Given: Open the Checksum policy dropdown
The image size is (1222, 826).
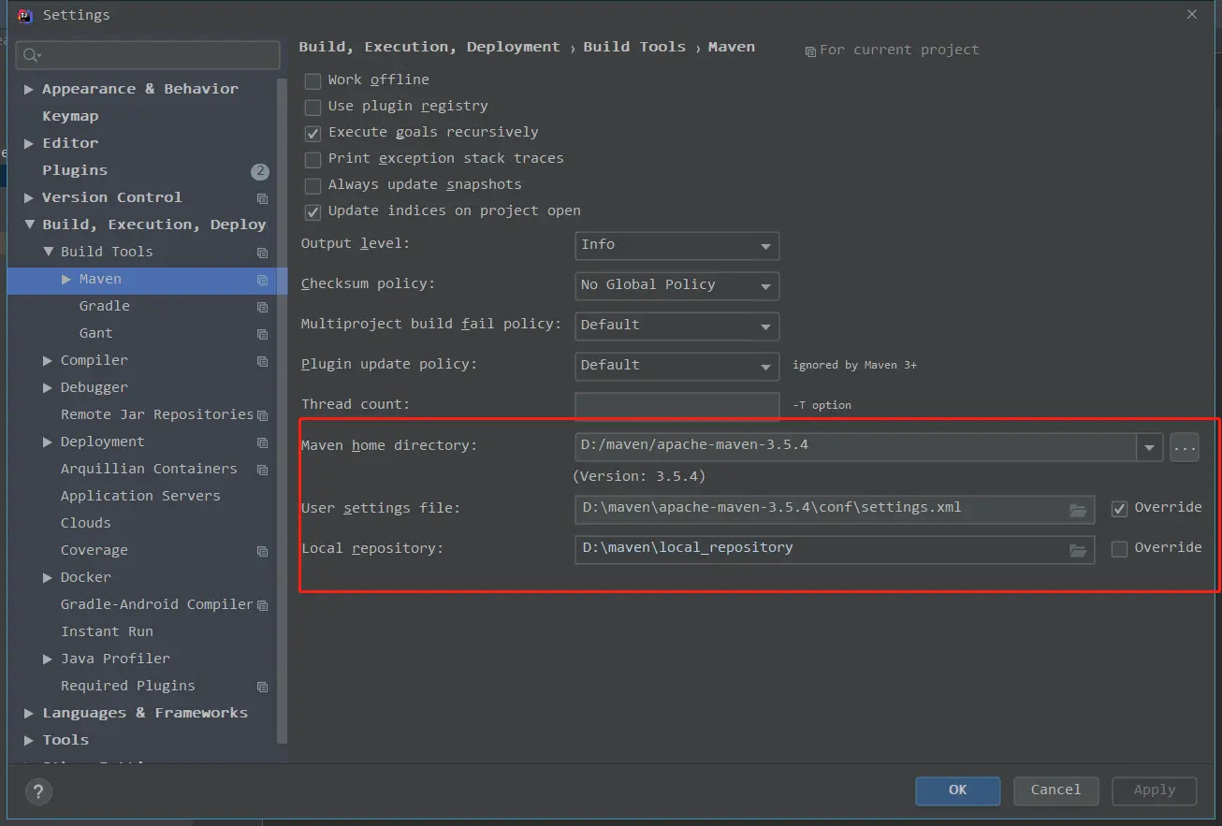Looking at the screenshot, I should tap(676, 285).
